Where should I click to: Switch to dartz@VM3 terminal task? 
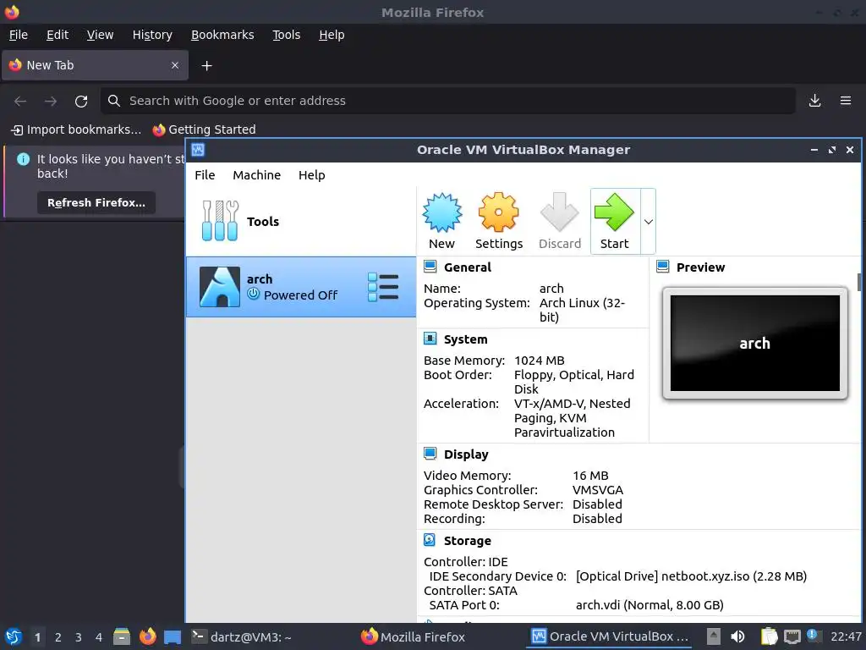241,636
